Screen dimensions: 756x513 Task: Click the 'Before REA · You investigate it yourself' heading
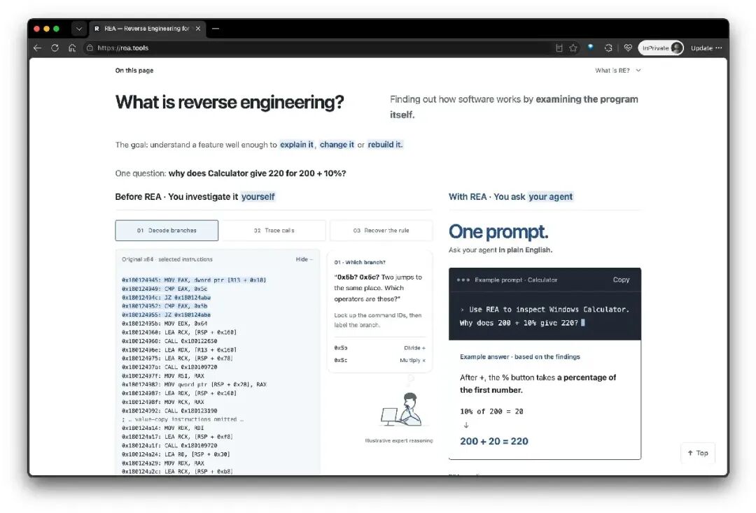[x=195, y=196]
